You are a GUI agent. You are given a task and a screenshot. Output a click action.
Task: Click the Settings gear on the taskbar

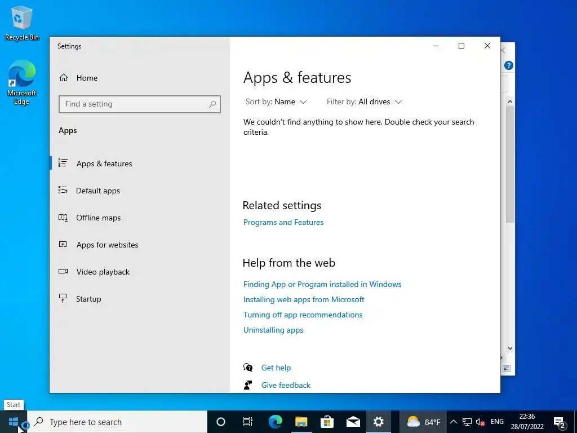point(378,422)
